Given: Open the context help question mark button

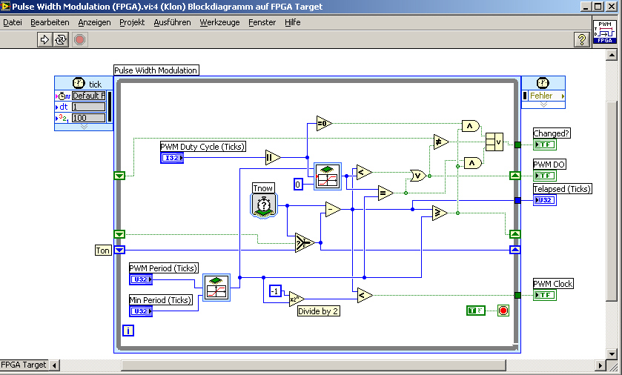Looking at the screenshot, I should tap(581, 39).
